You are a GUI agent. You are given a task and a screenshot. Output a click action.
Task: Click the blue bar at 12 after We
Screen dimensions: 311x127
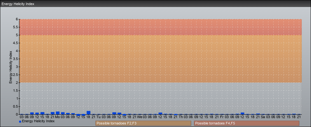(x=160, y=114)
